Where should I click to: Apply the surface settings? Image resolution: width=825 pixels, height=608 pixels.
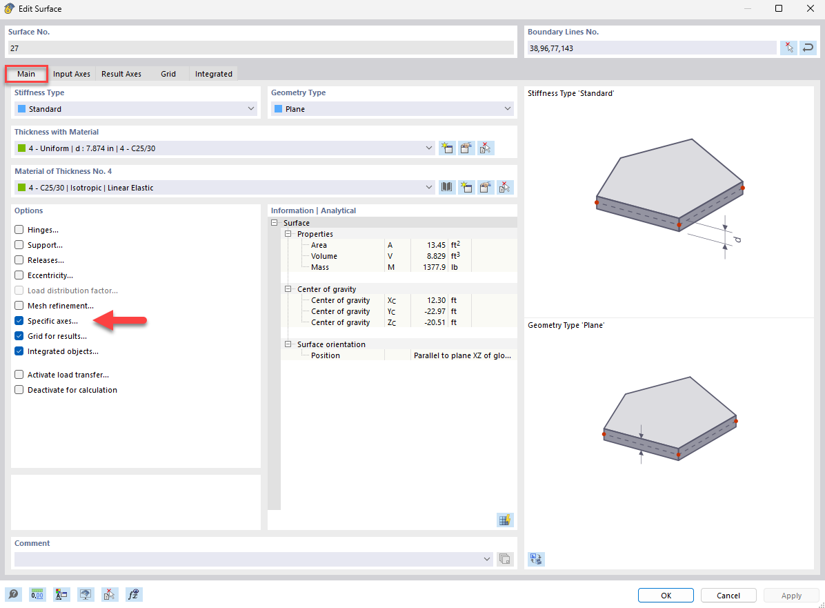791,595
